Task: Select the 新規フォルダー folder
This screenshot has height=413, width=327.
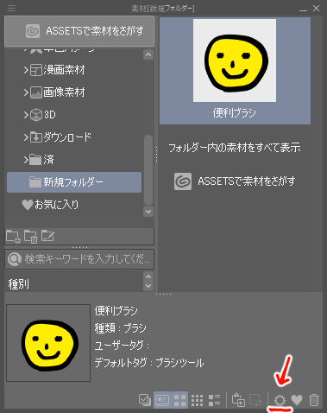Action: (74, 182)
